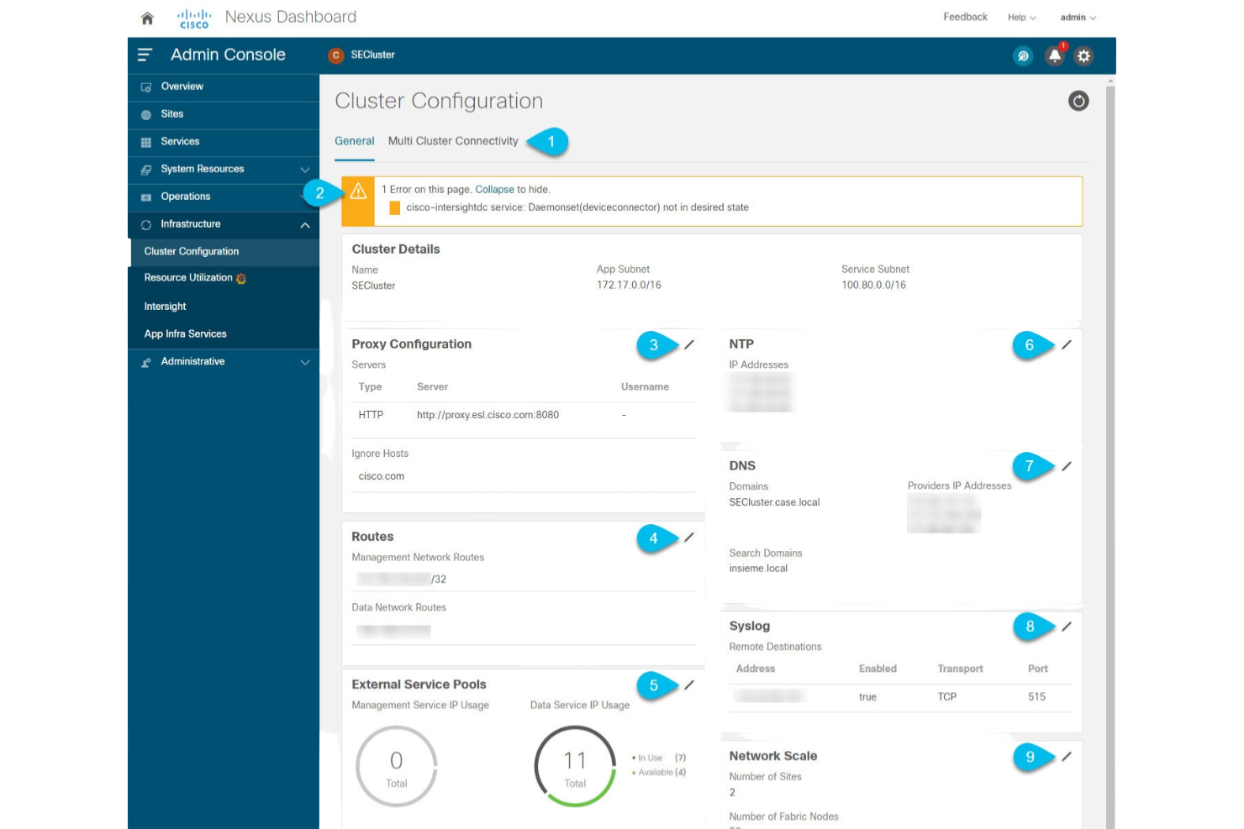Click the Available (4) legend entry

tap(659, 773)
